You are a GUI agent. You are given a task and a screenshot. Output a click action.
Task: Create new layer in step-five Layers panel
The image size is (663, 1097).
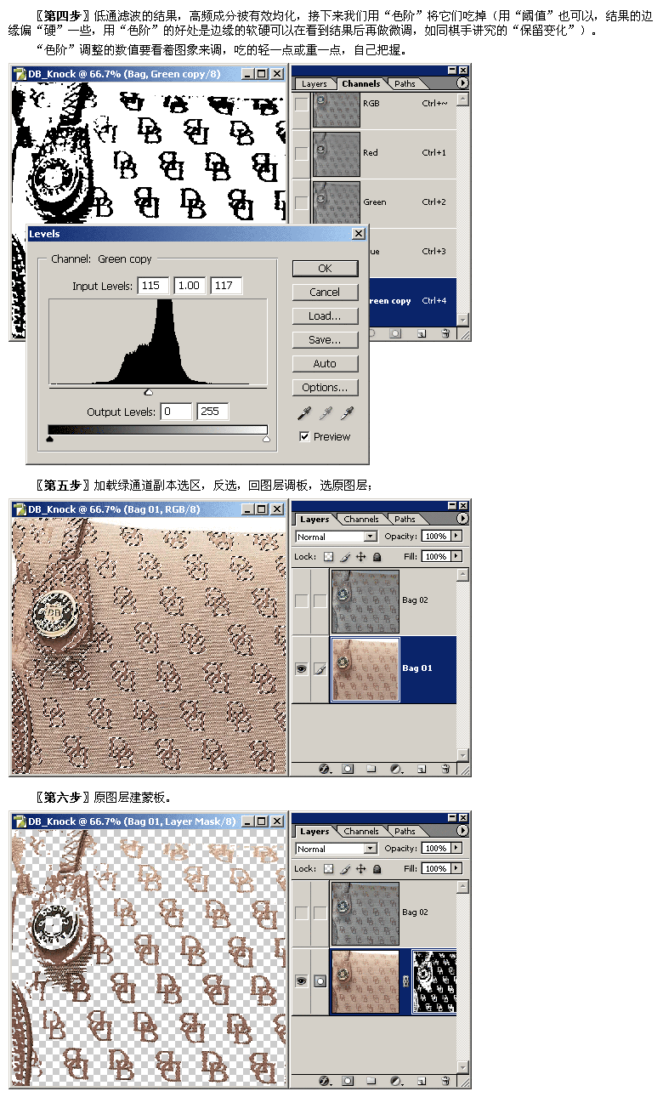coord(421,769)
